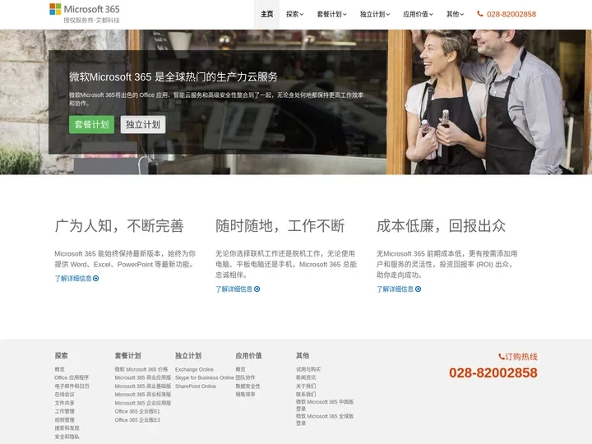Click the heading 广为人知，不断完善

coord(119,225)
